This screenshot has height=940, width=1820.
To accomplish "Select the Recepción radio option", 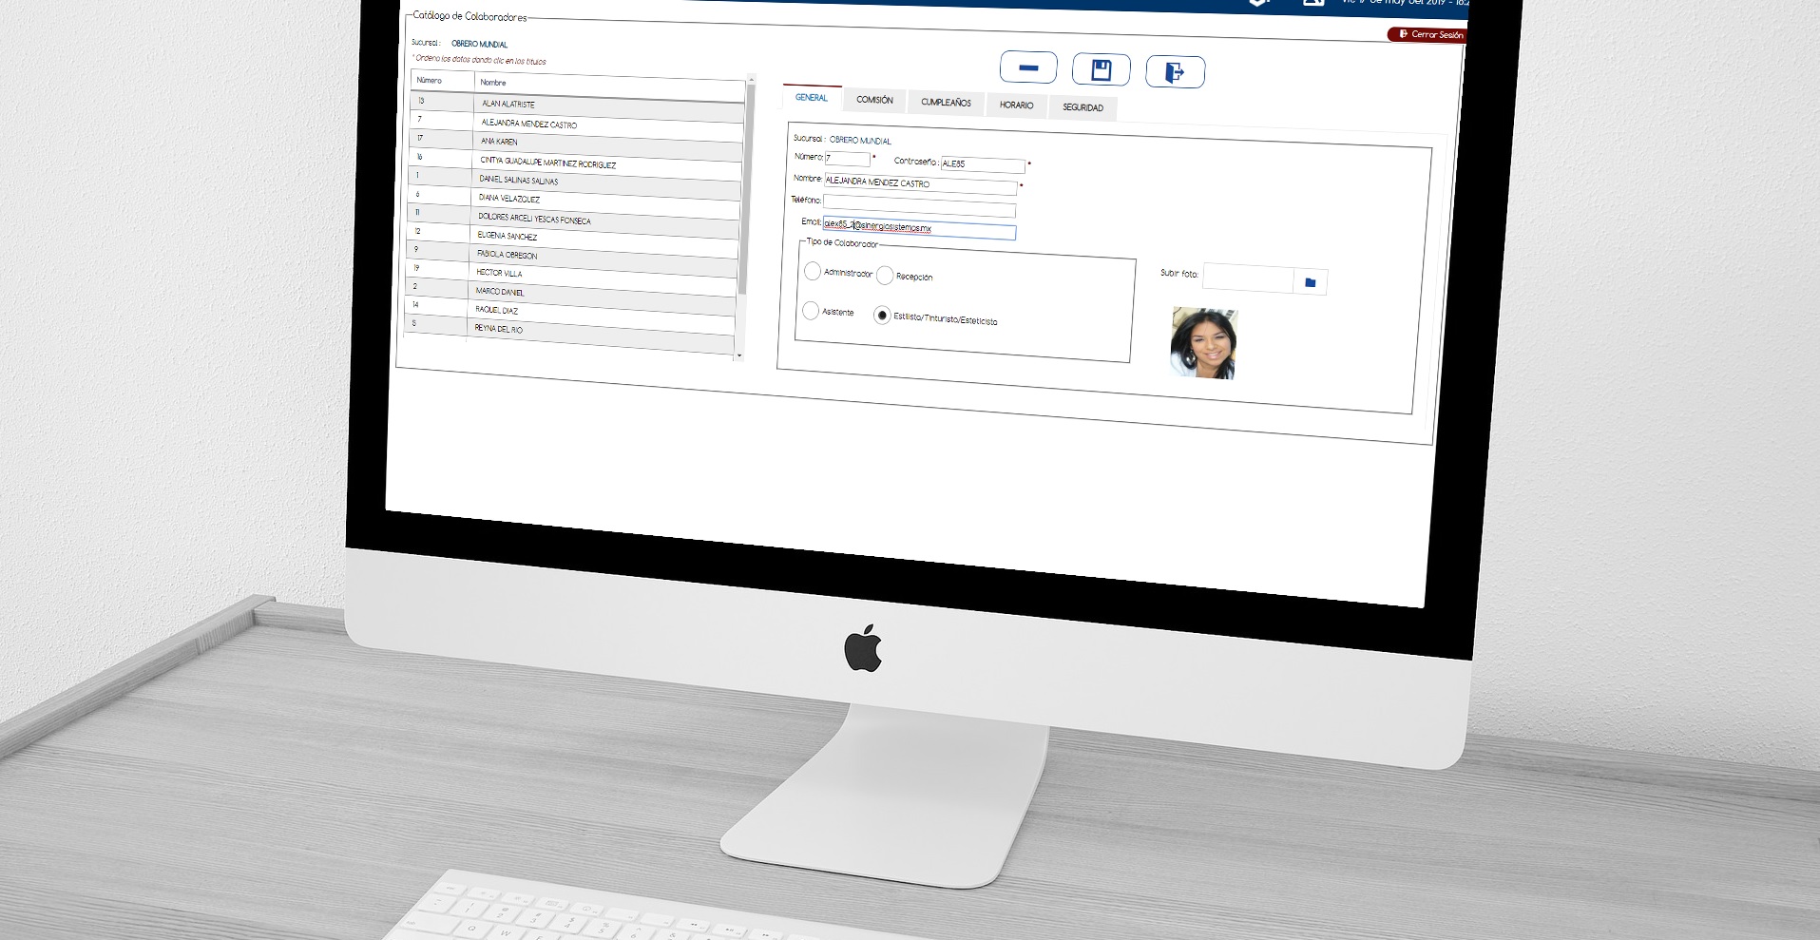I will [x=885, y=276].
